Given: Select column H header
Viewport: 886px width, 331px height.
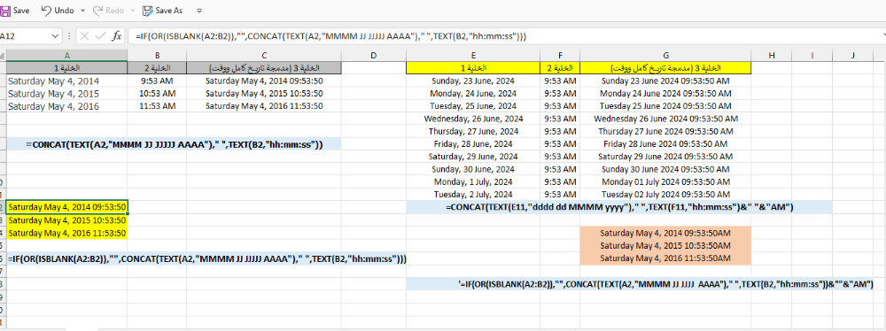Looking at the screenshot, I should [x=772, y=56].
